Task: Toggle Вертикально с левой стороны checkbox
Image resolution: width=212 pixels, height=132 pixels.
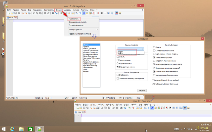Action: click(x=154, y=54)
